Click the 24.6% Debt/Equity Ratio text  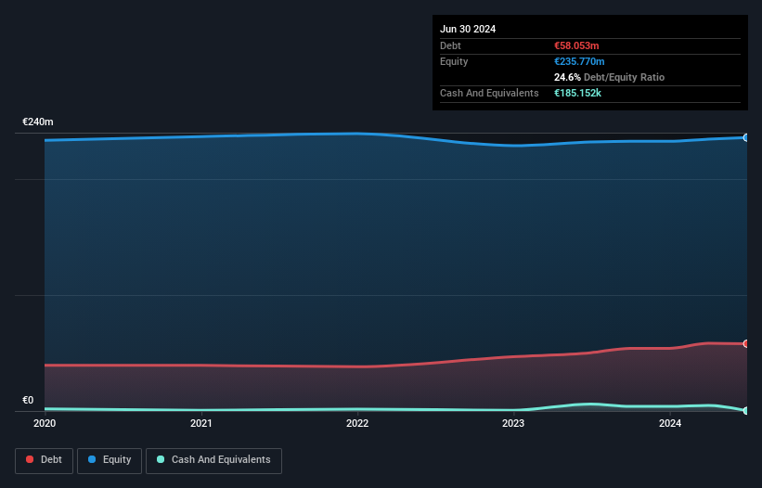click(x=609, y=77)
